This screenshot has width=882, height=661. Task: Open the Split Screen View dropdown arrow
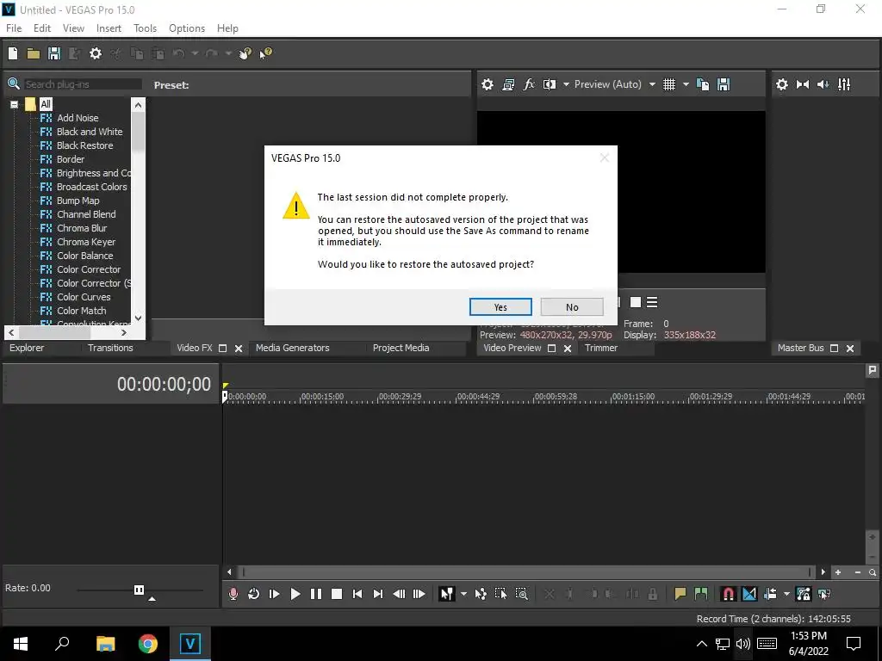566,84
